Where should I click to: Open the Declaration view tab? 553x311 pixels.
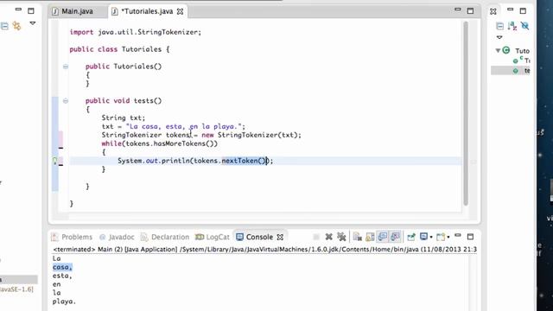click(x=165, y=237)
